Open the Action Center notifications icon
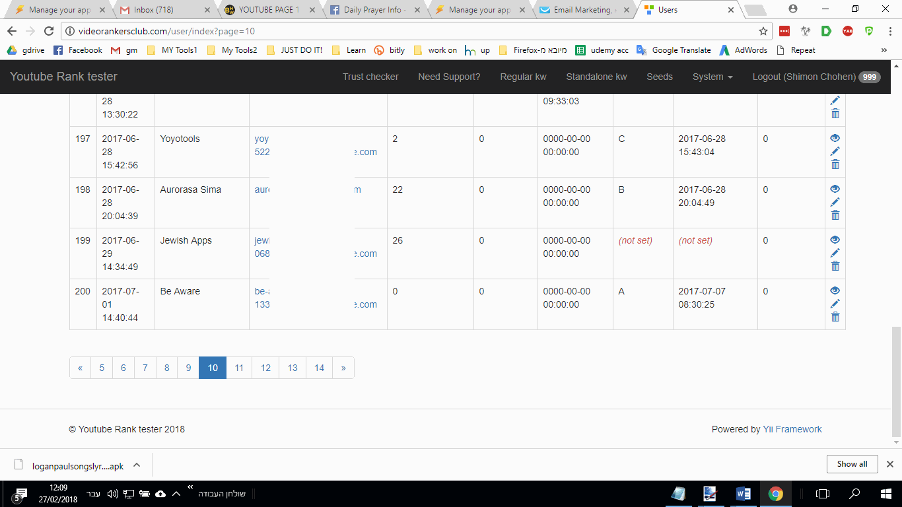 click(21, 494)
